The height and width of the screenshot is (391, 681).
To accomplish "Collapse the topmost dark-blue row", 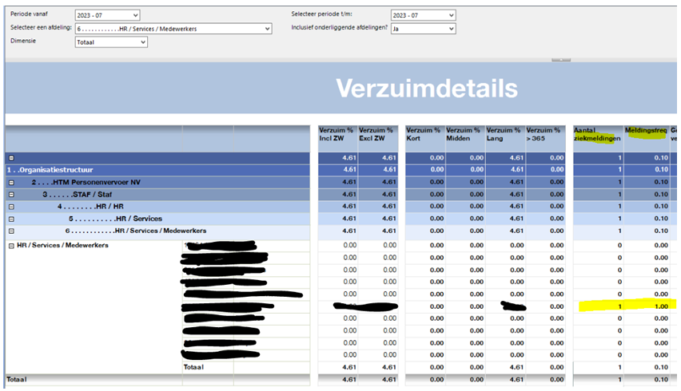I will click(12, 158).
